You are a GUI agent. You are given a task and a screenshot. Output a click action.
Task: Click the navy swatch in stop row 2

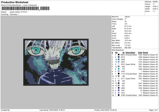tap(119, 57)
